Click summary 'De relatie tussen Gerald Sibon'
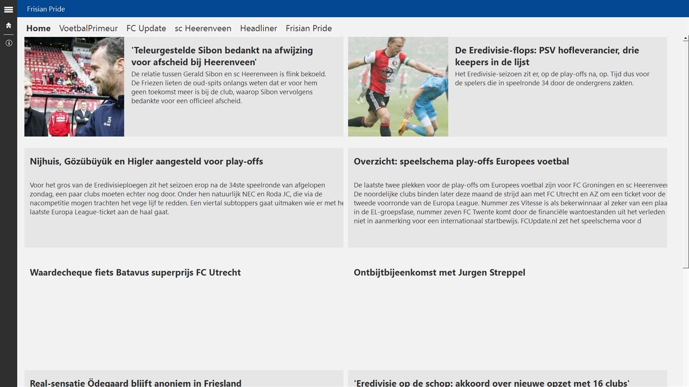This screenshot has height=387, width=689. 229,87
